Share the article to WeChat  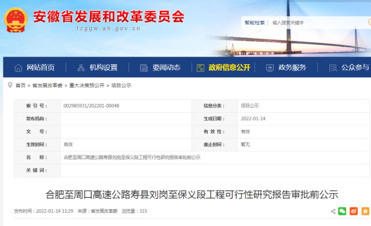(x=342, y=211)
